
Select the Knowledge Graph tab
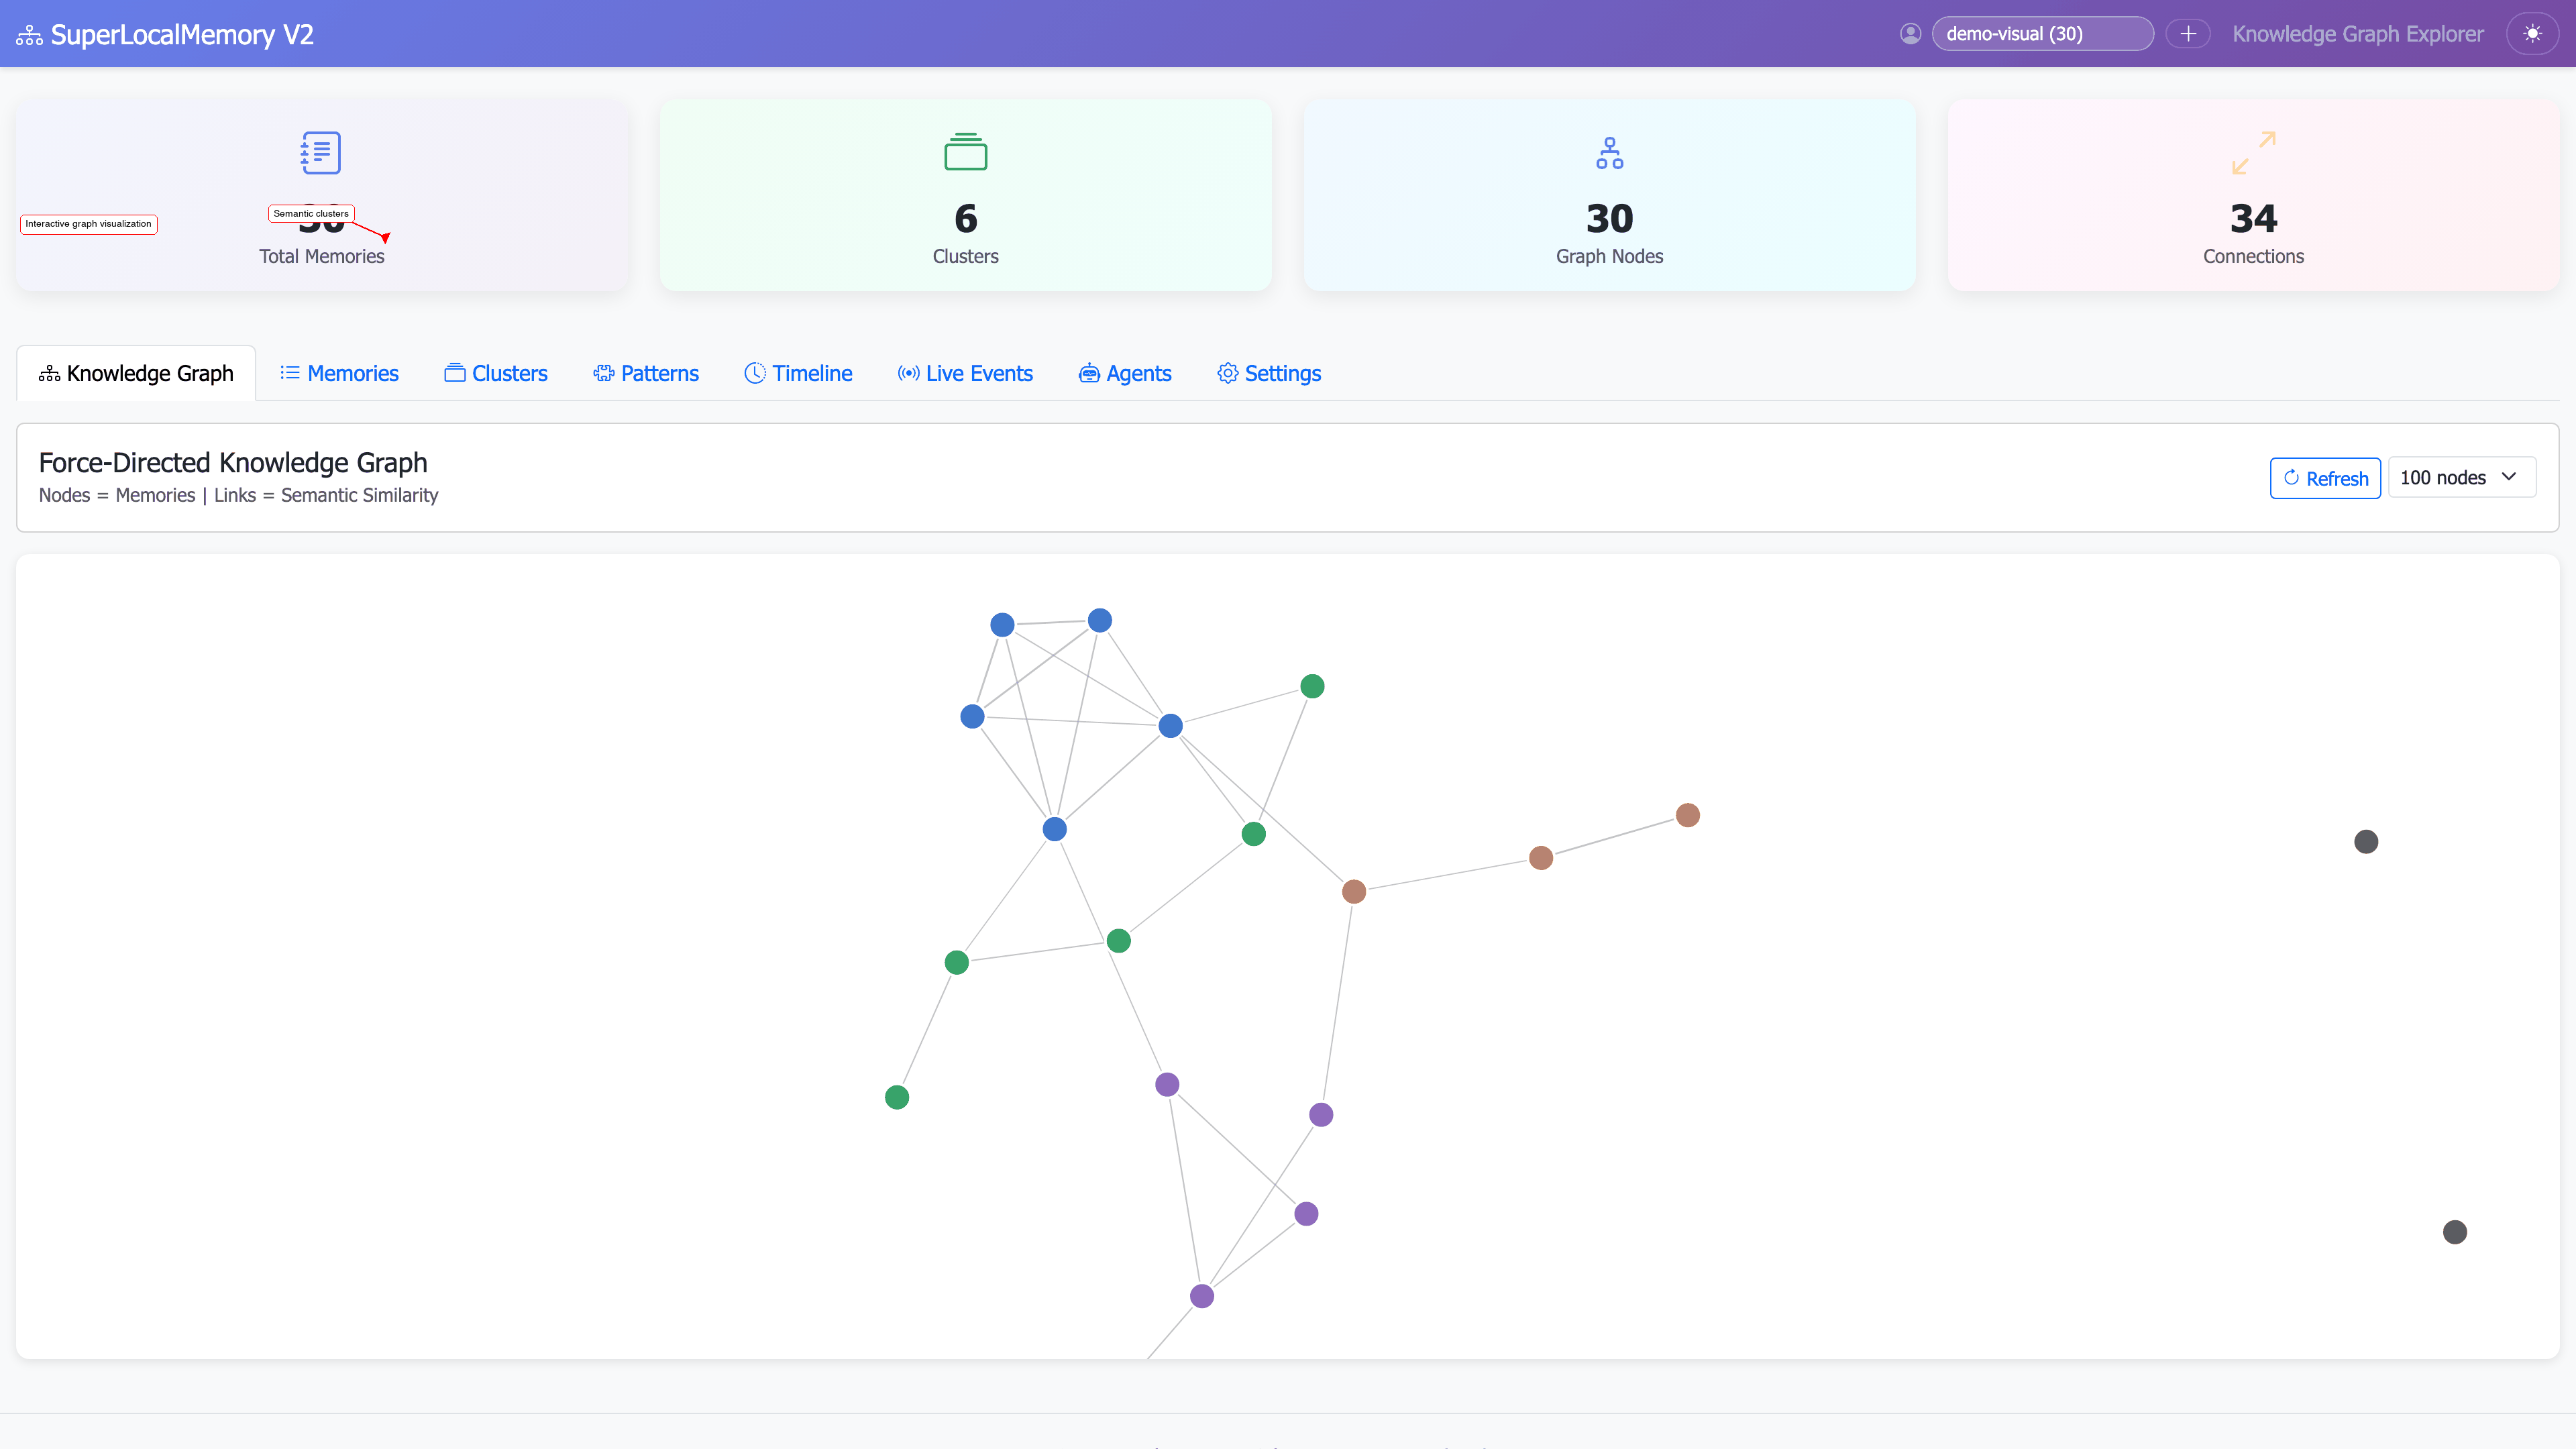click(x=136, y=372)
